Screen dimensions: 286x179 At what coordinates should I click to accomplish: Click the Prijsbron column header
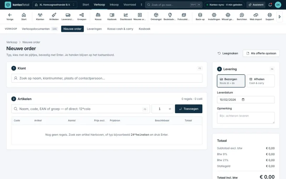pyautogui.click(x=115, y=121)
